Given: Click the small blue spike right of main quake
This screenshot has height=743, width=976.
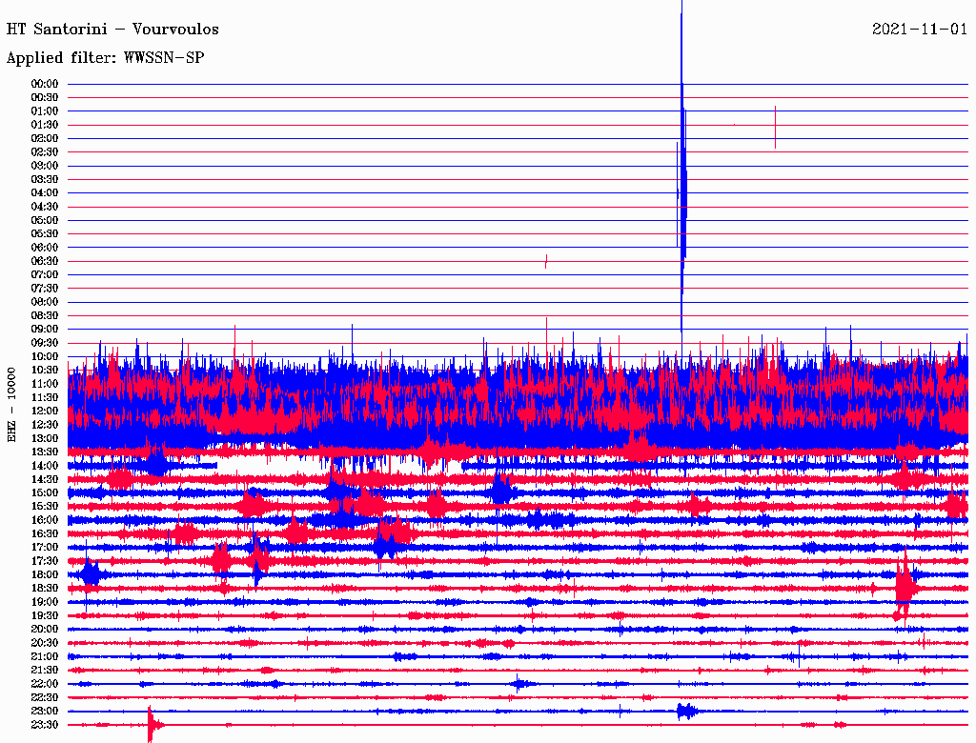Looking at the screenshot, I should pyautogui.click(x=775, y=126).
